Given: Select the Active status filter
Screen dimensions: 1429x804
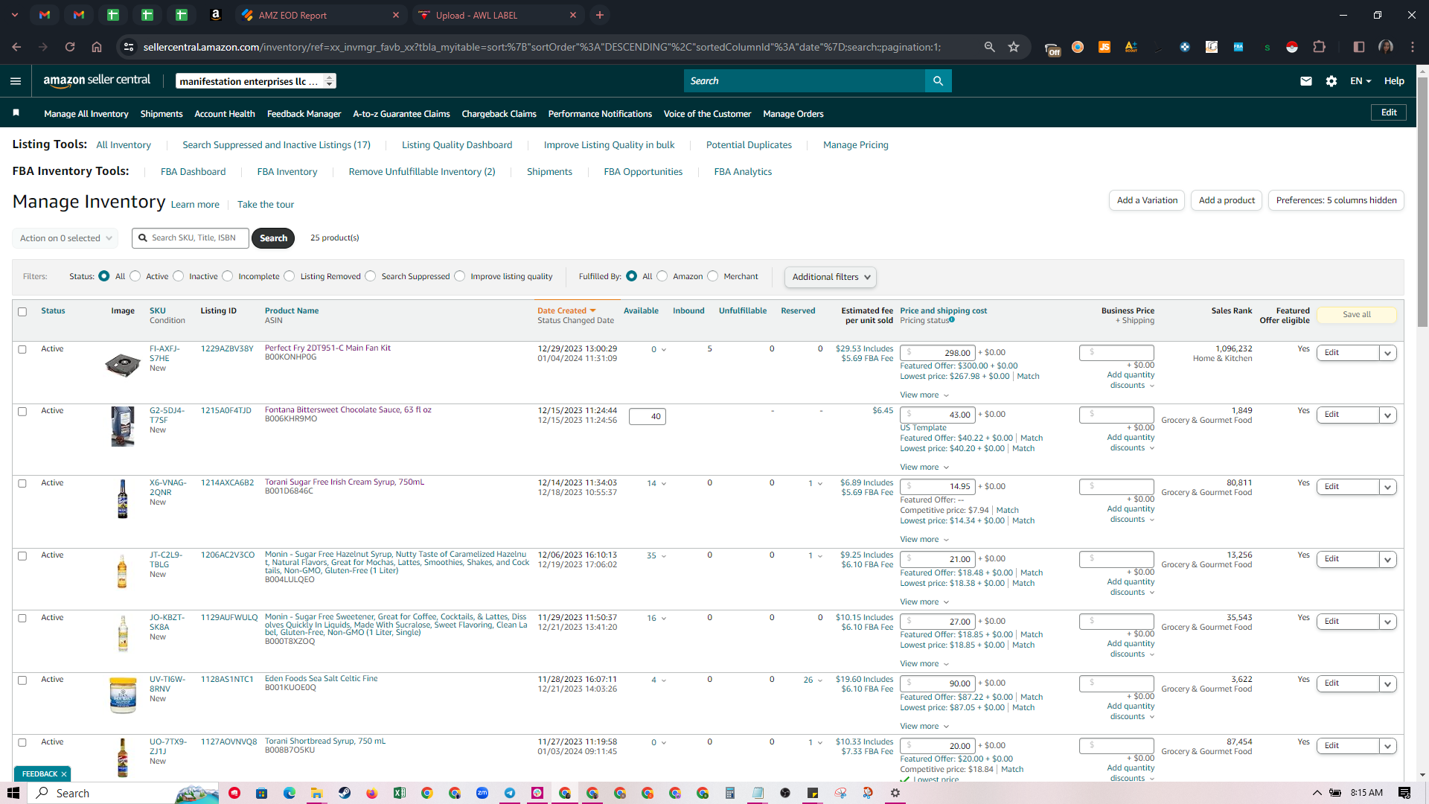Looking at the screenshot, I should 135,276.
